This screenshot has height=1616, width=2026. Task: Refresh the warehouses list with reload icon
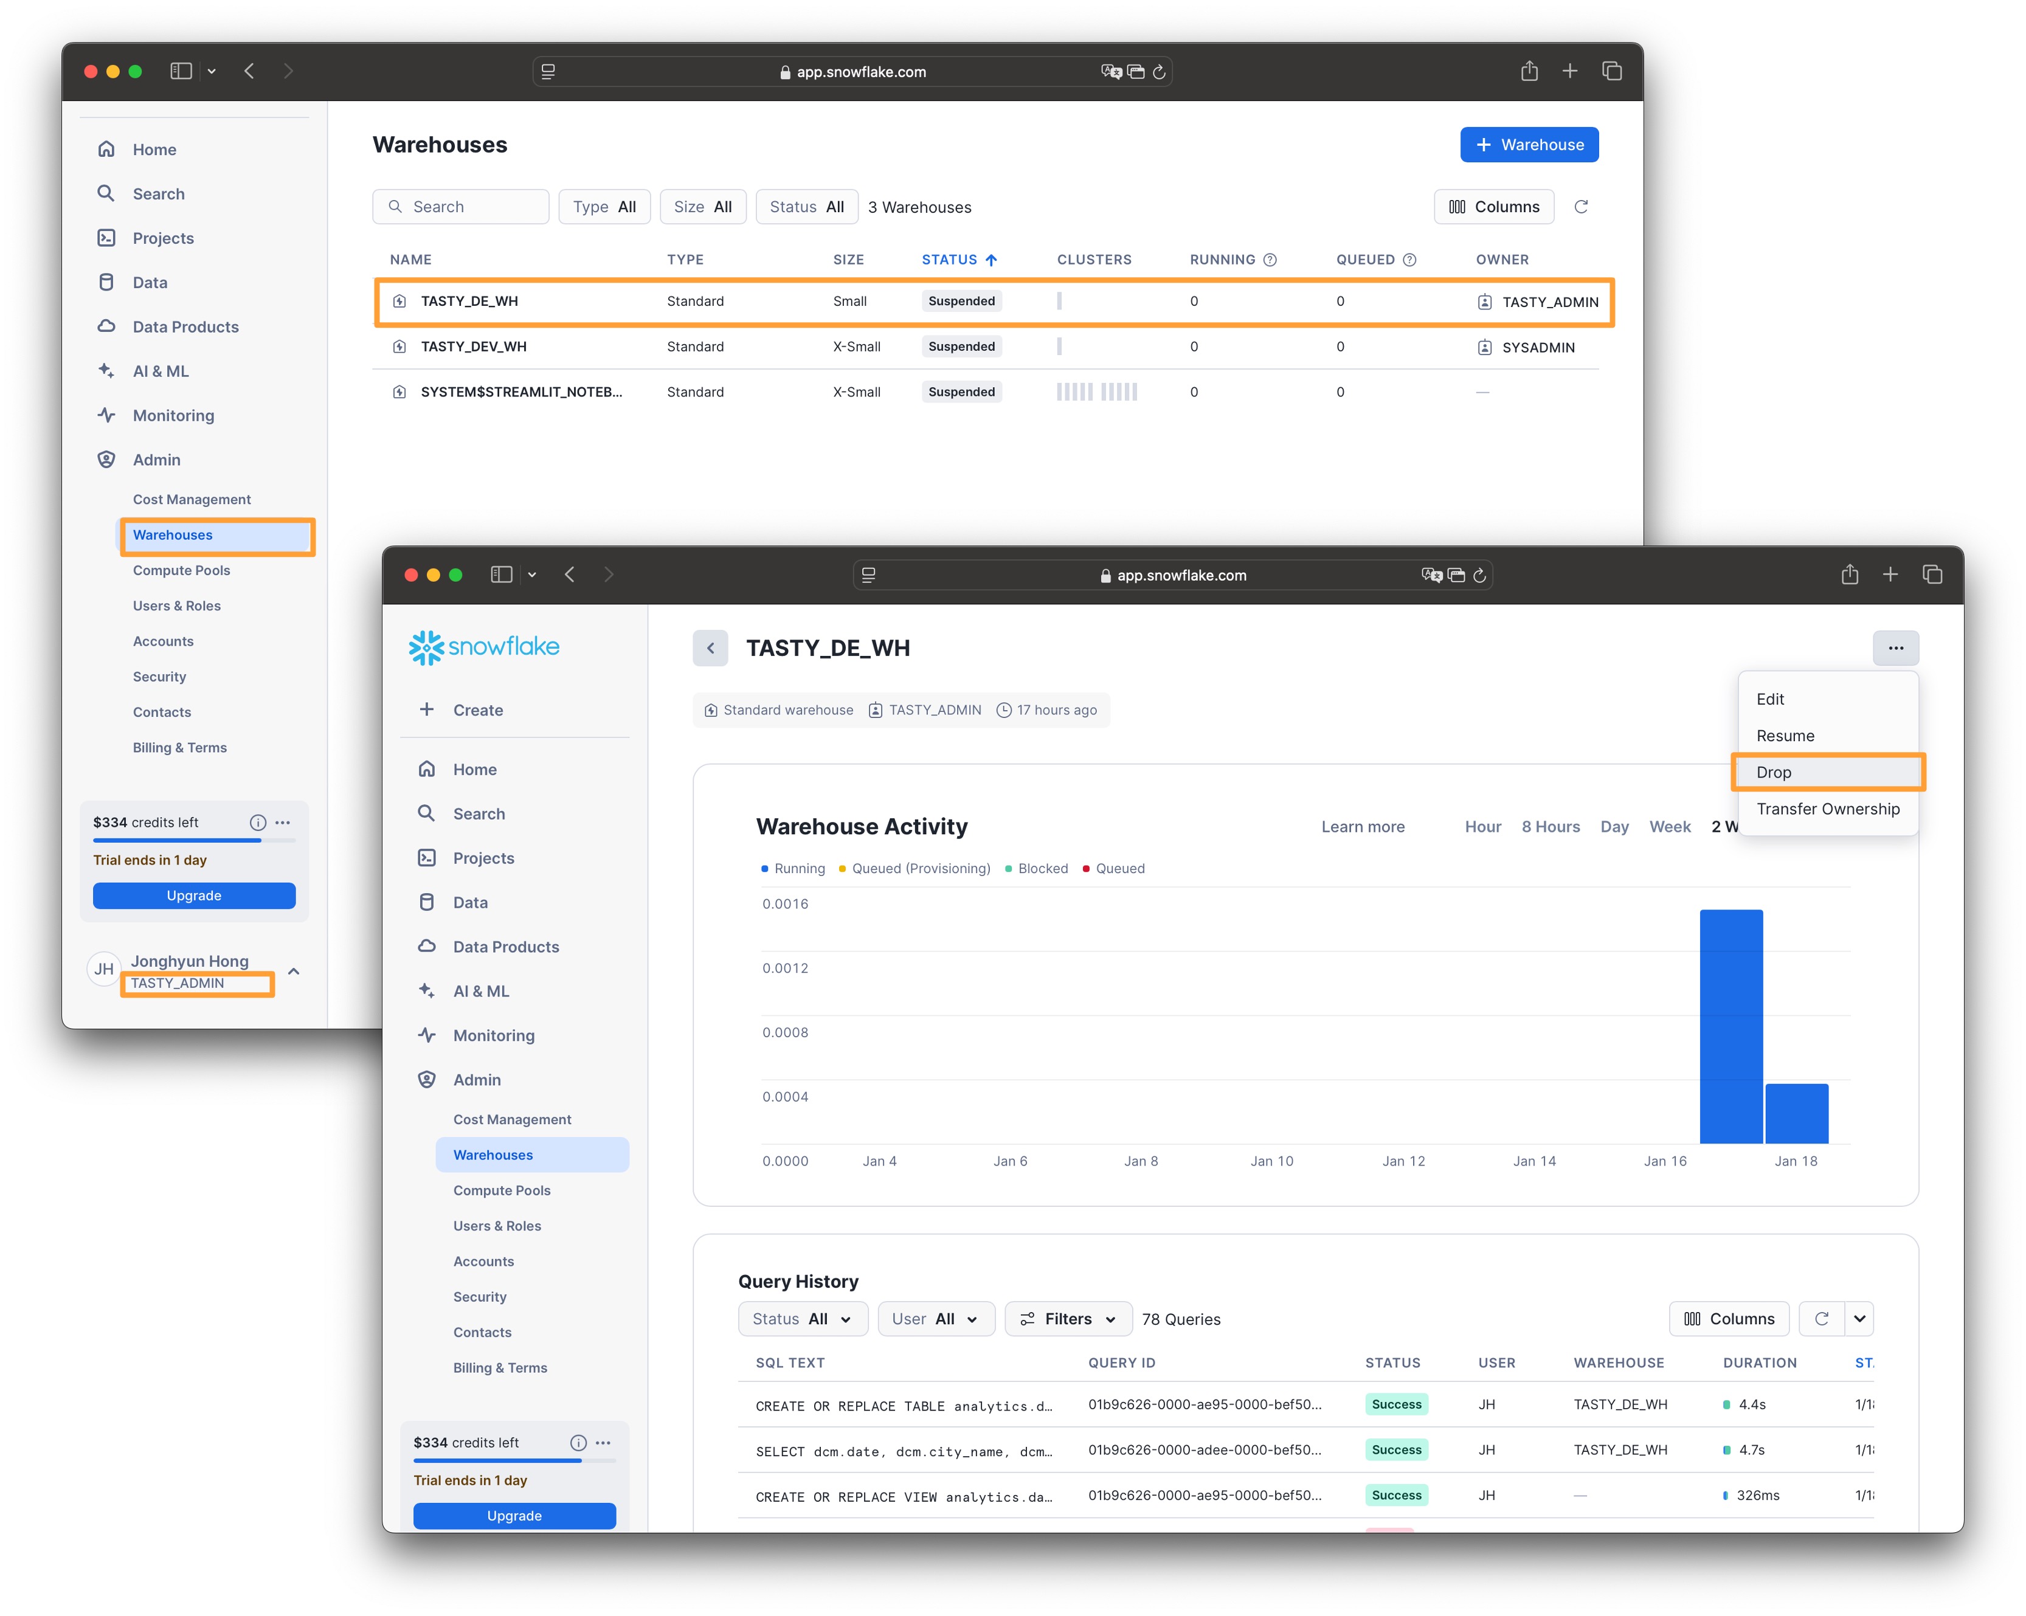point(1580,207)
